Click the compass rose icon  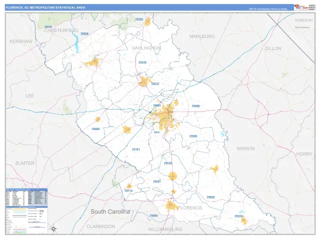pyautogui.click(x=53, y=228)
